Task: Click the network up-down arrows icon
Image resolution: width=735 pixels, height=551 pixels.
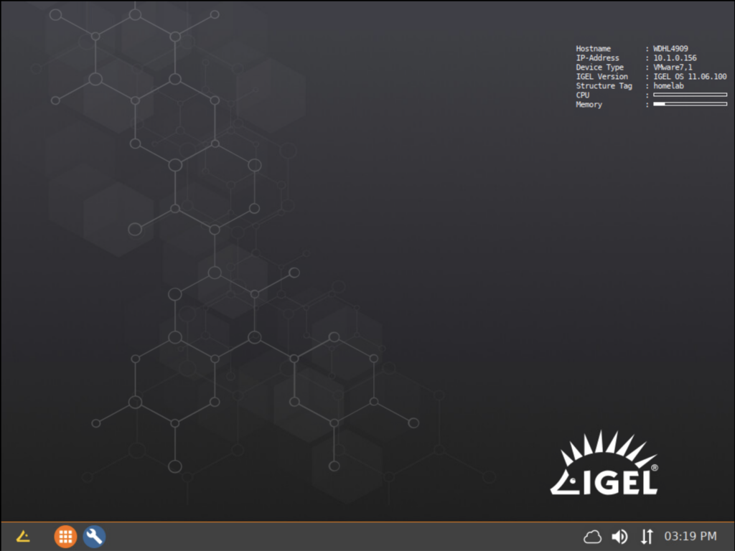Action: 647,537
